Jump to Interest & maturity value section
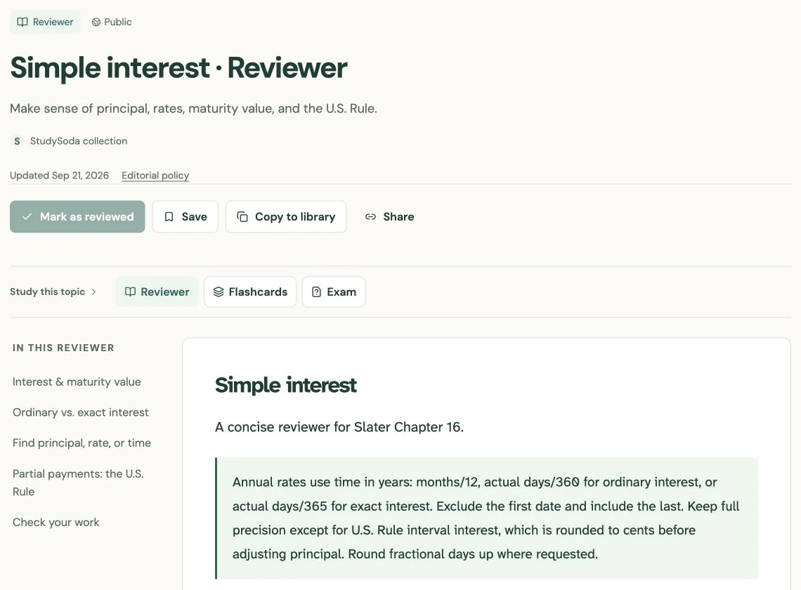801x590 pixels. coord(77,381)
